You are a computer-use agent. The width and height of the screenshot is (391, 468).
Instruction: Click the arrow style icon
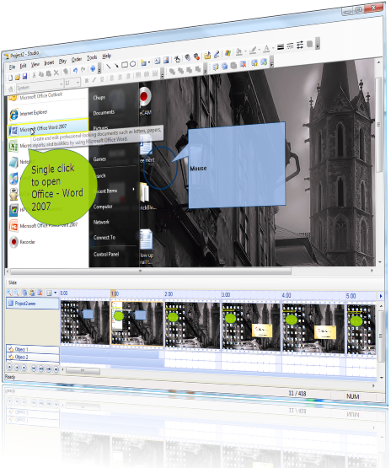point(300,45)
